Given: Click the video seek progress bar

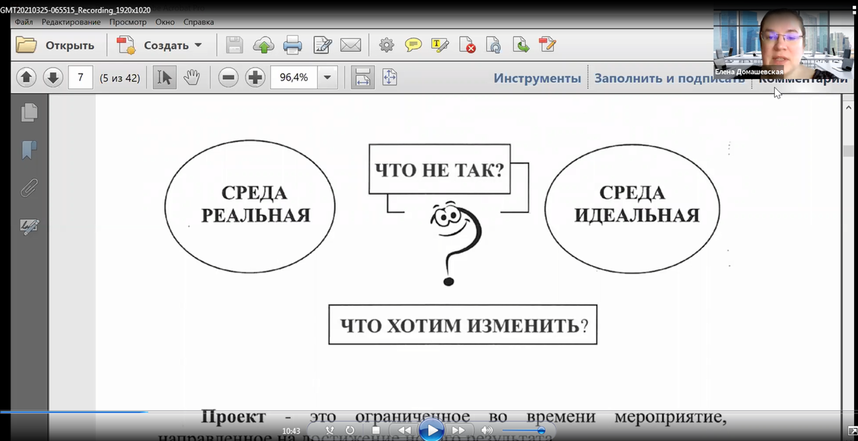Looking at the screenshot, I should tap(429, 412).
